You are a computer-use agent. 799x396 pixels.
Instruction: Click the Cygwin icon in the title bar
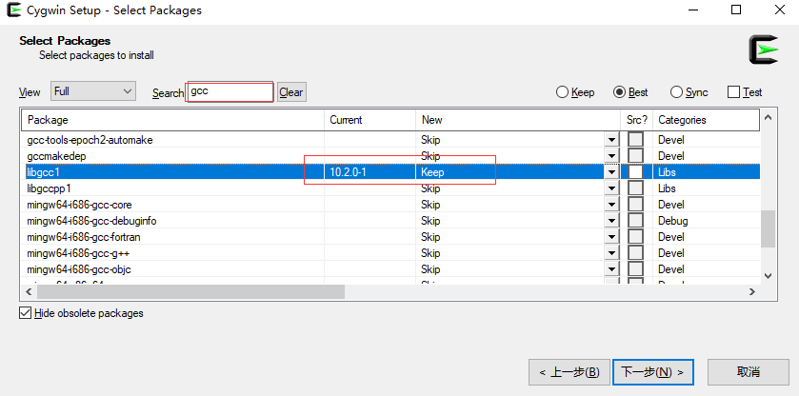[x=14, y=10]
